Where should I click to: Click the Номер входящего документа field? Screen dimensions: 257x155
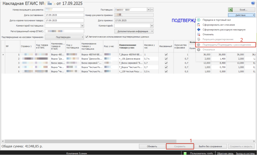pos(65,10)
